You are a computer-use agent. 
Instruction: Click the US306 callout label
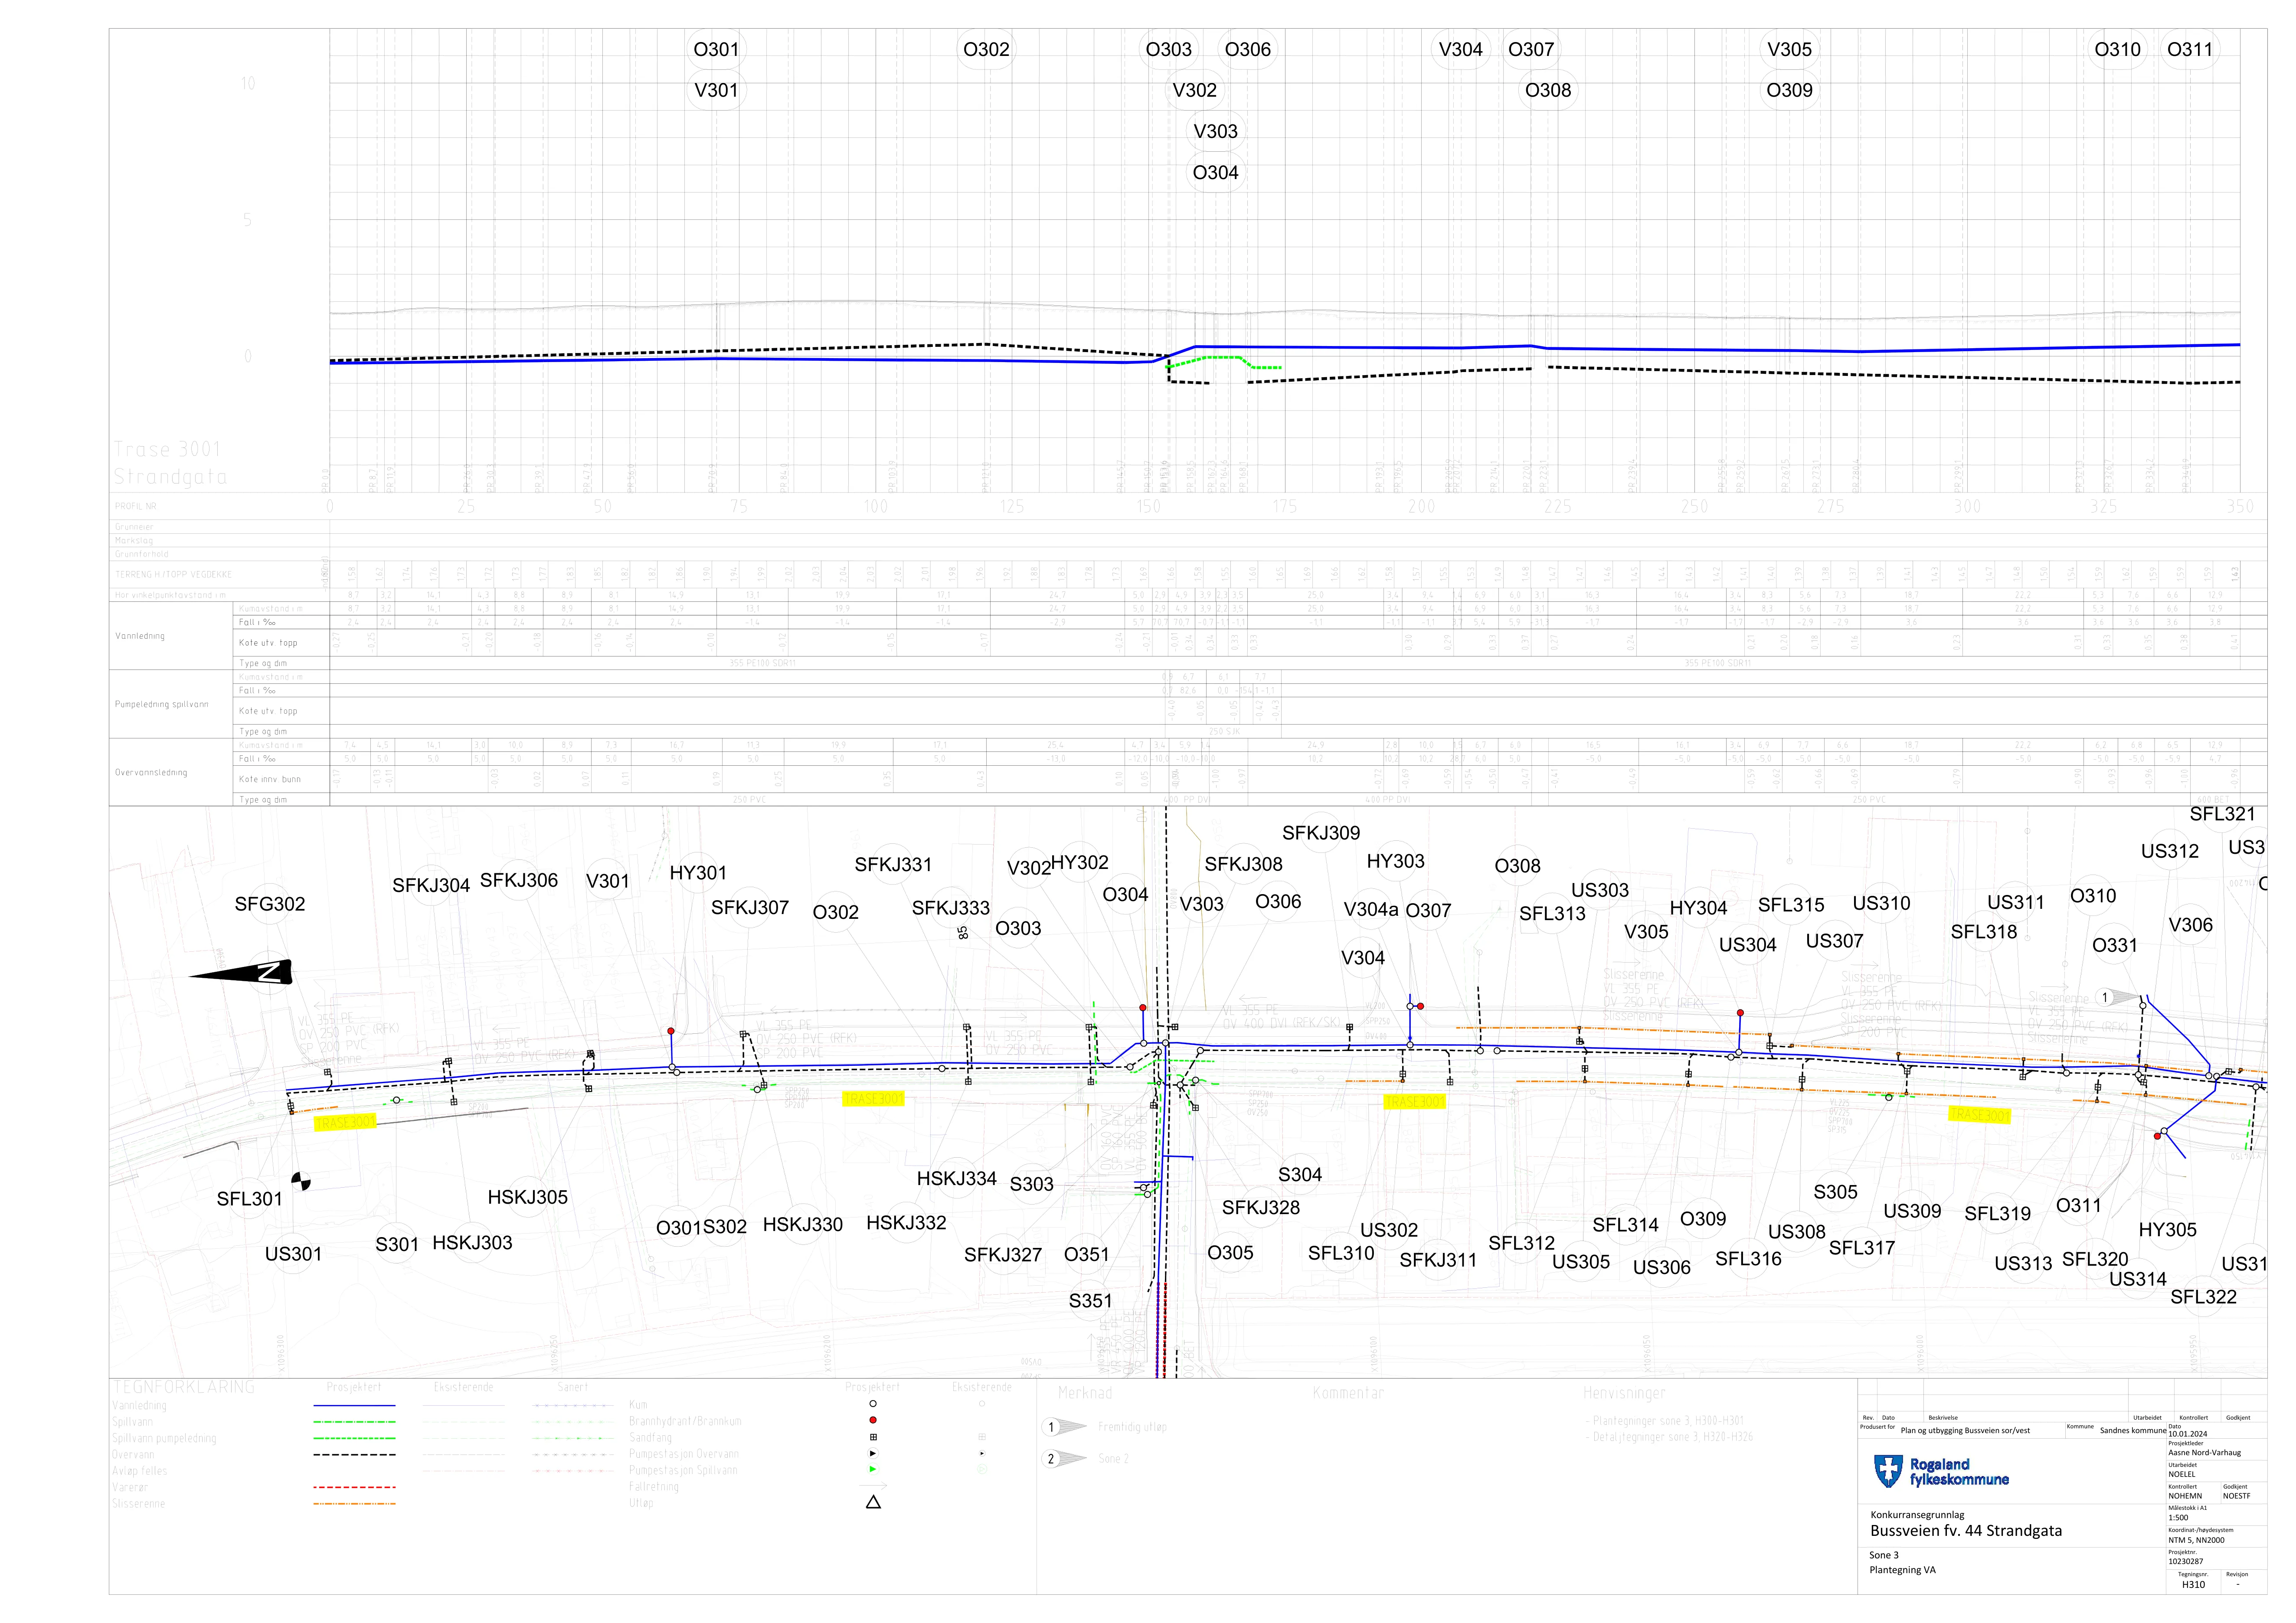coord(1662,1268)
